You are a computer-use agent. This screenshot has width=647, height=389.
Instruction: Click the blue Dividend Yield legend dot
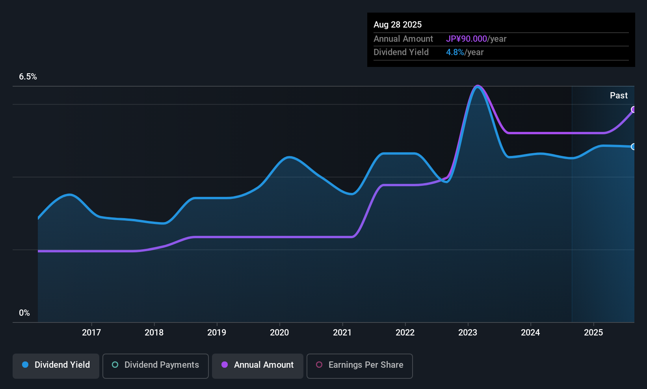[24, 365]
